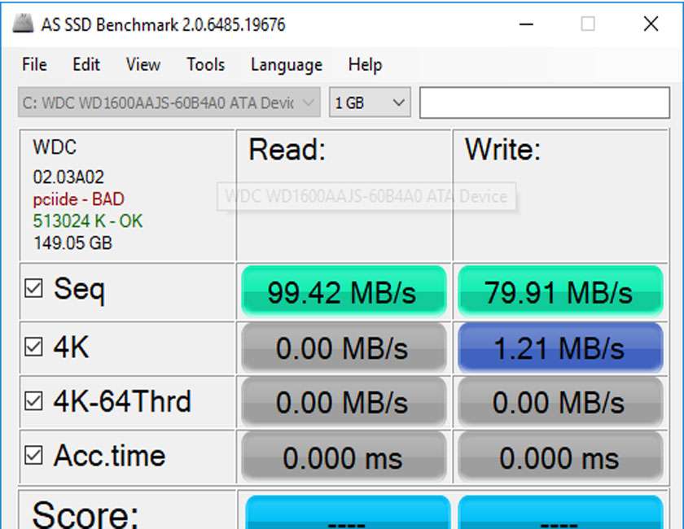This screenshot has width=684, height=529.
Task: Open the Help menu
Action: [364, 64]
